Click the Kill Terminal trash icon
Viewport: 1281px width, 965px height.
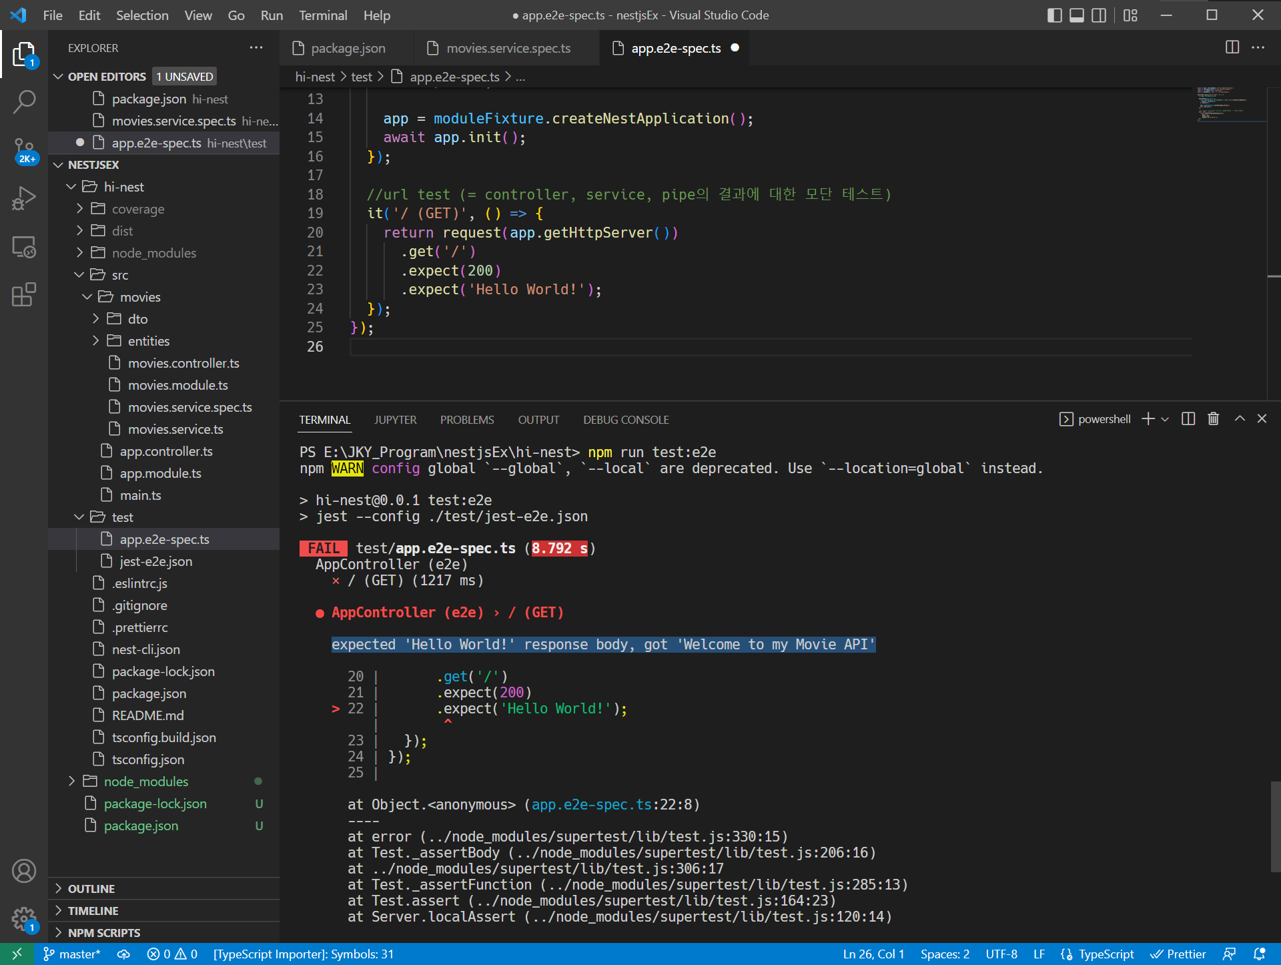(x=1214, y=419)
